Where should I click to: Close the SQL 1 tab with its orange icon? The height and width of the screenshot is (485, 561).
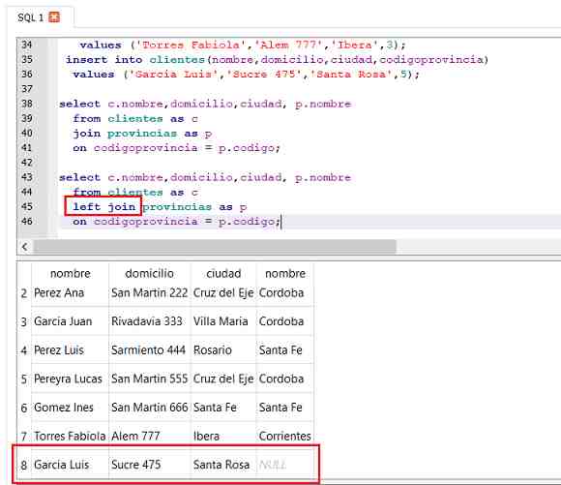[x=54, y=16]
